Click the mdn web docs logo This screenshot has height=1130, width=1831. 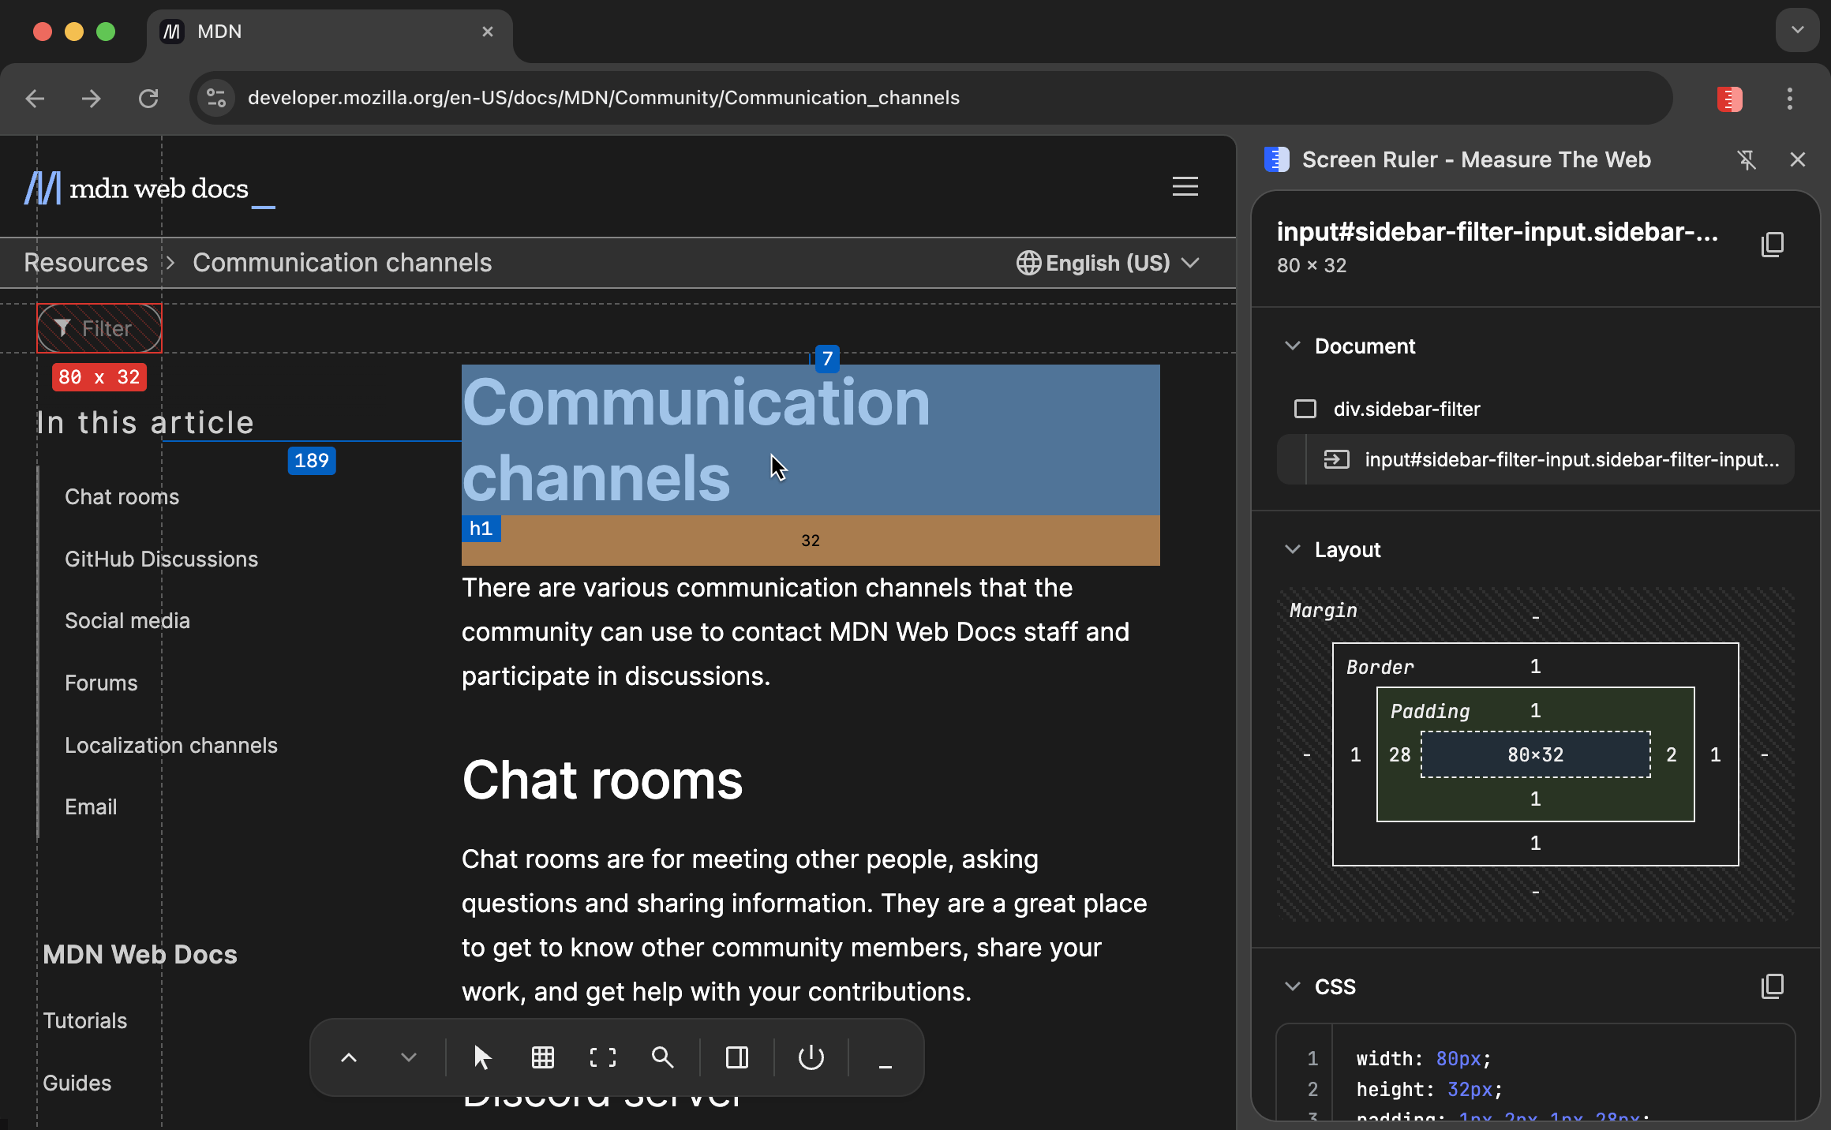click(150, 189)
